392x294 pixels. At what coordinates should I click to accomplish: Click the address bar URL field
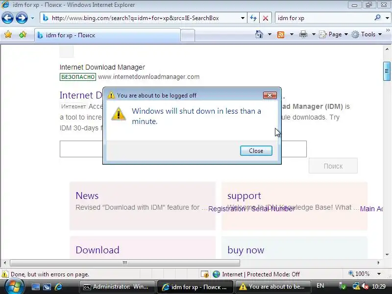pos(140,18)
